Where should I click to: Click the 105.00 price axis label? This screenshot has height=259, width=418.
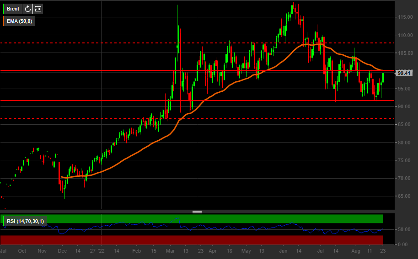point(405,53)
